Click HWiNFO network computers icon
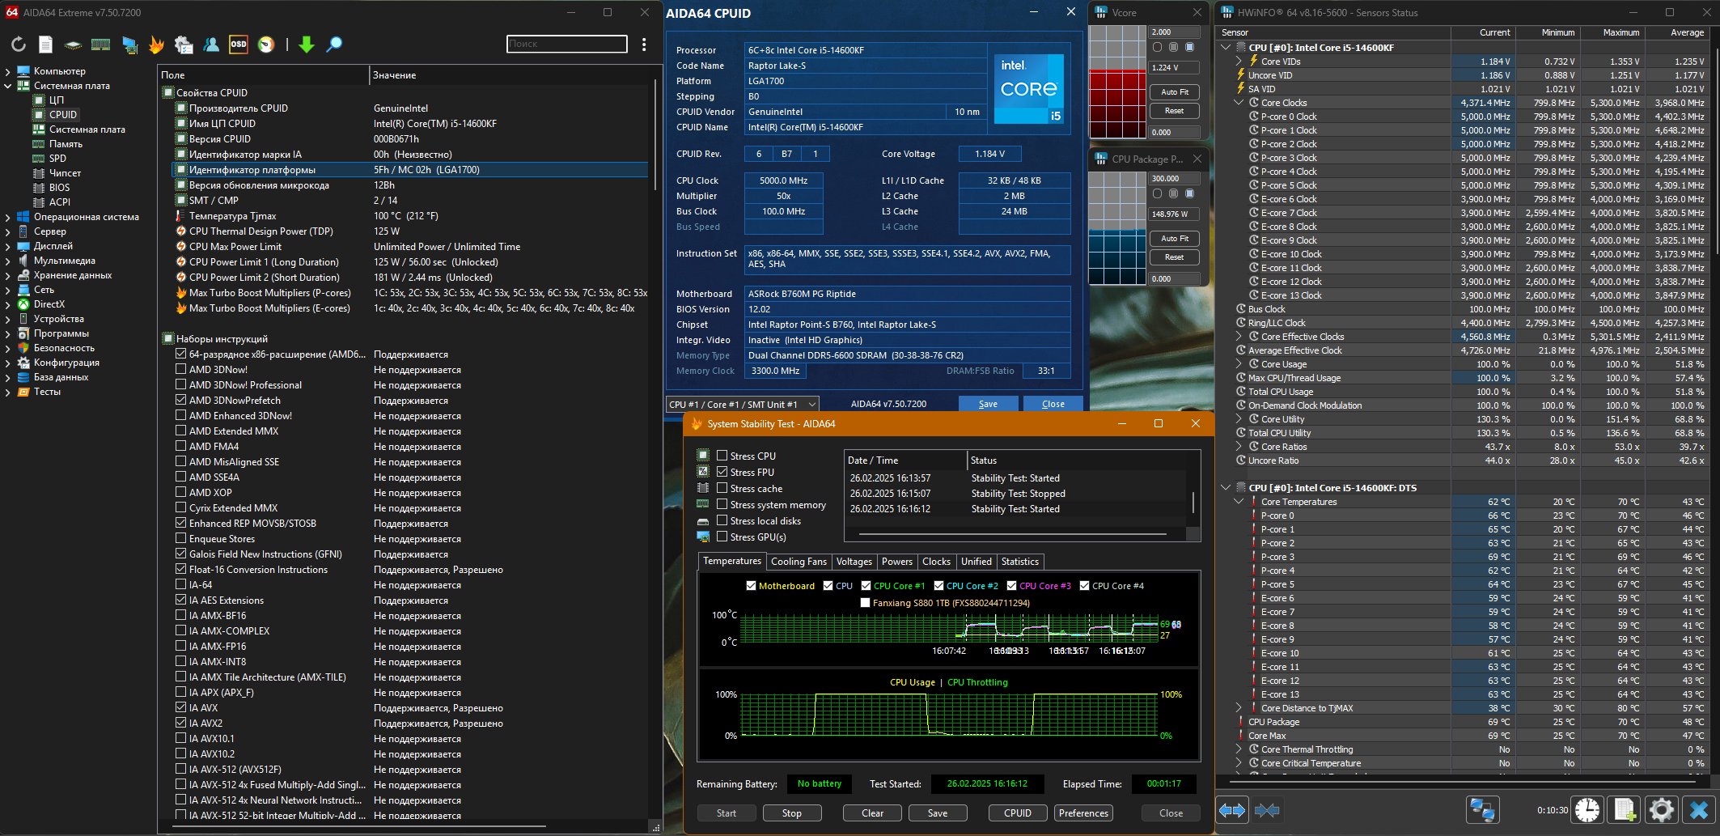1720x836 pixels. point(1482,809)
